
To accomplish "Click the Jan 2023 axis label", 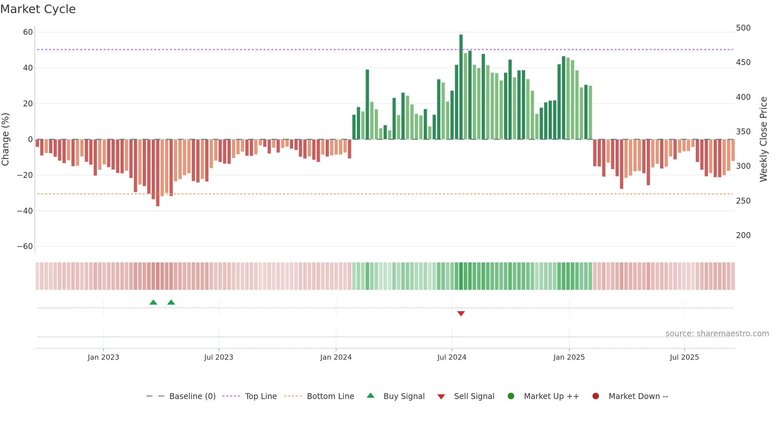I will click(x=103, y=357).
